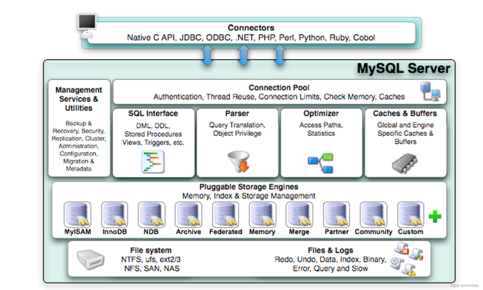Select the Community storage engine icon

(x=374, y=214)
